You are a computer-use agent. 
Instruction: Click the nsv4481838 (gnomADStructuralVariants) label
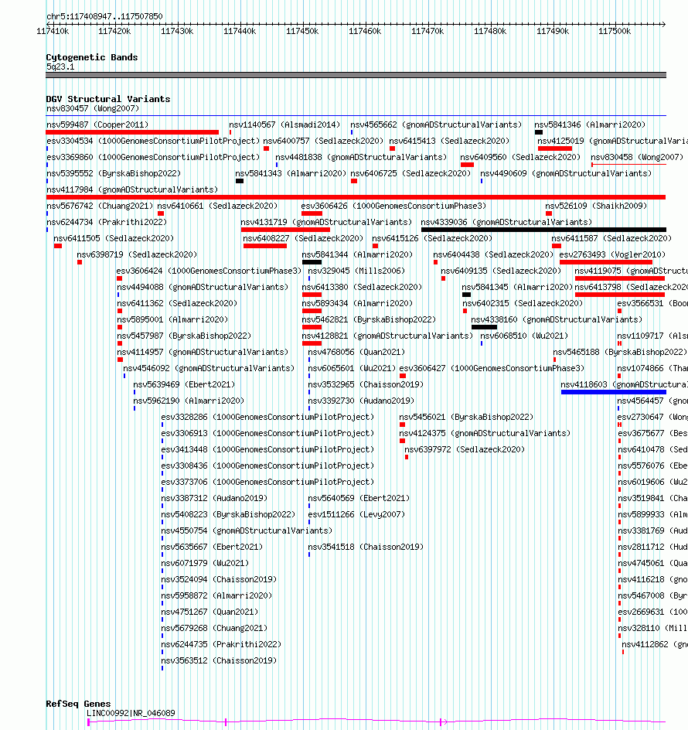point(361,157)
